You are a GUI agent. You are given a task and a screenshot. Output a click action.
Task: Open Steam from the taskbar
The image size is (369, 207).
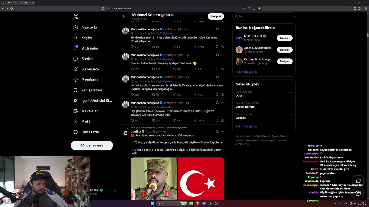210,204
